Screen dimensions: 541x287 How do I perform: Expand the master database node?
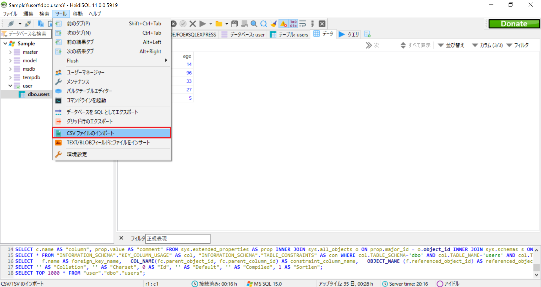point(10,52)
